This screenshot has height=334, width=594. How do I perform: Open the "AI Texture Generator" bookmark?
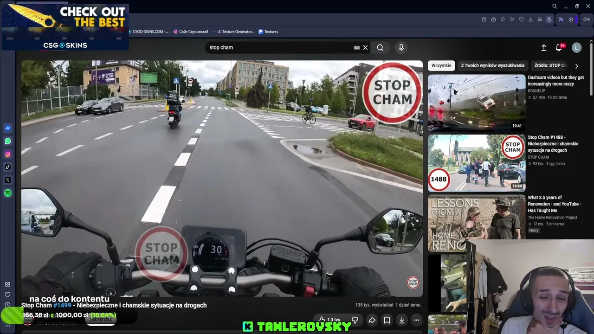233,32
